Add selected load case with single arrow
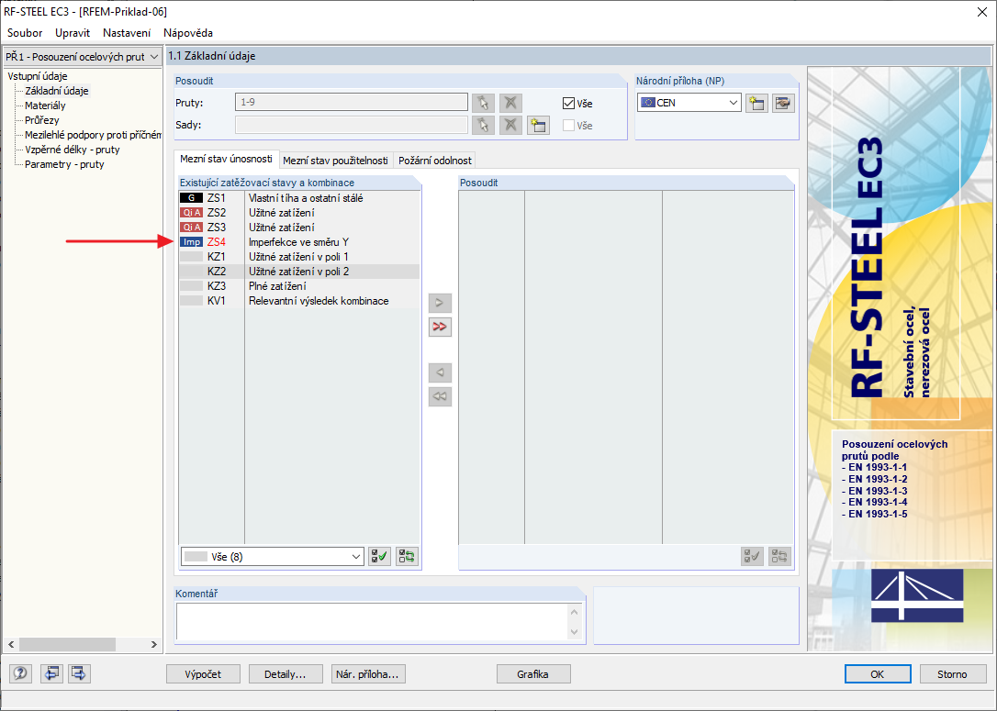997x711 pixels. 440,303
